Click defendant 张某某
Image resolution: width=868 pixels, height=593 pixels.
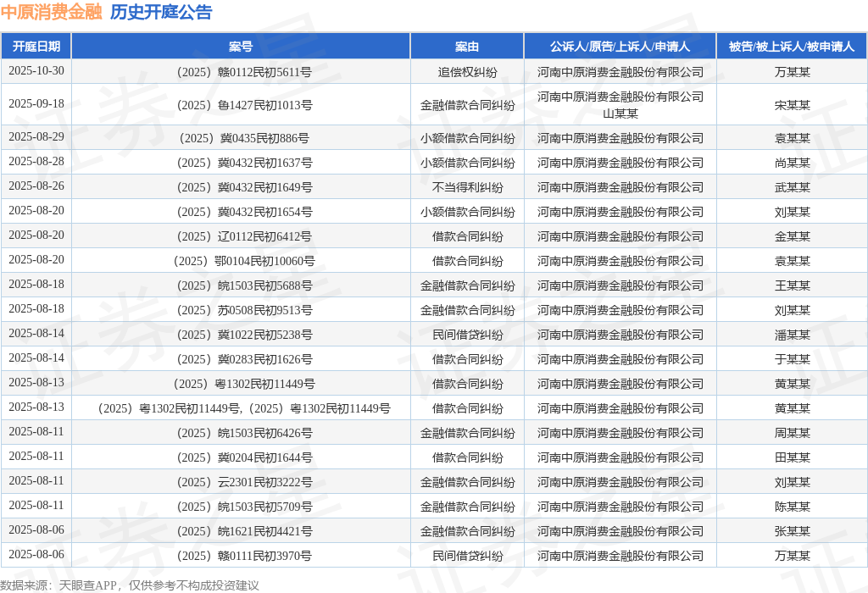[793, 531]
